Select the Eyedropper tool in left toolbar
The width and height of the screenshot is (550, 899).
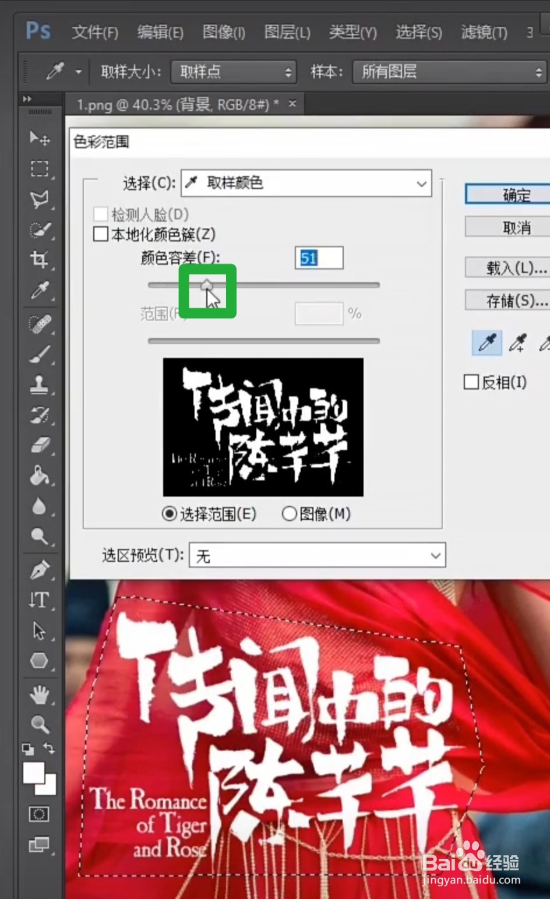coord(40,290)
